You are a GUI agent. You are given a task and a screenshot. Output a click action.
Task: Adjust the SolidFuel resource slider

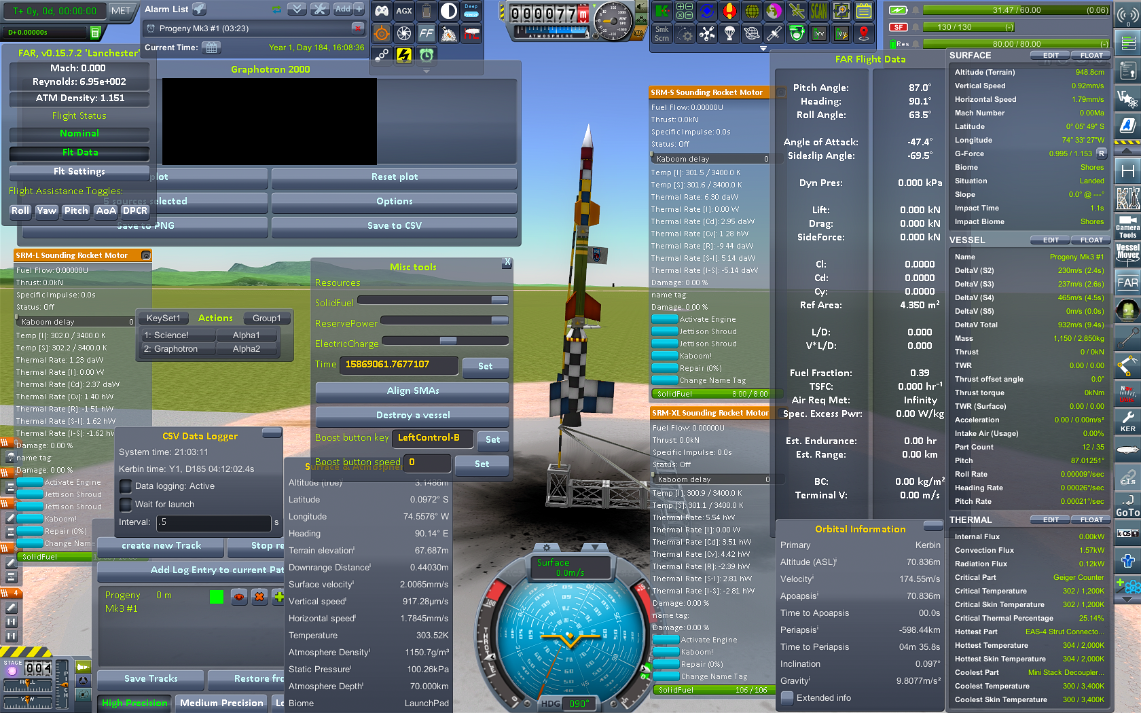tap(433, 299)
